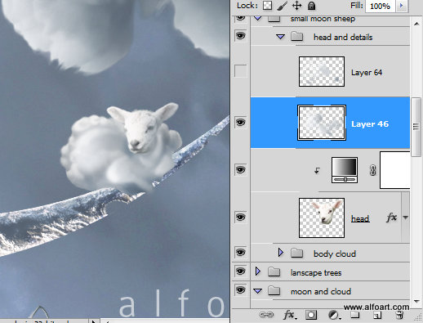Select the Layer 46 name

pyautogui.click(x=370, y=124)
